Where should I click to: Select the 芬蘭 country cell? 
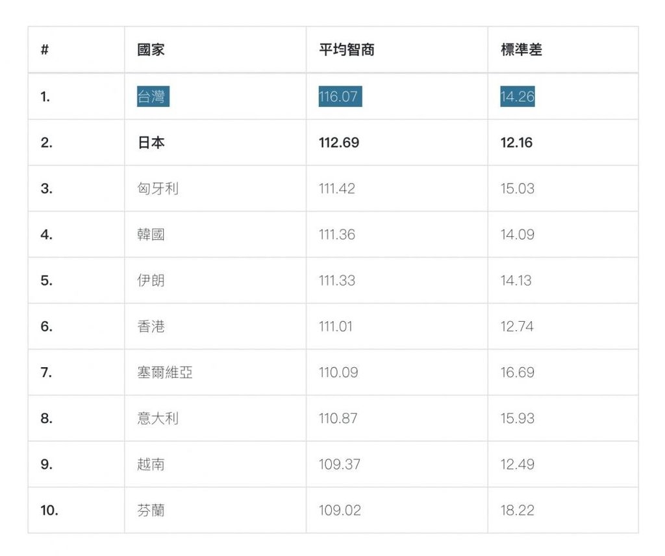coord(151,511)
